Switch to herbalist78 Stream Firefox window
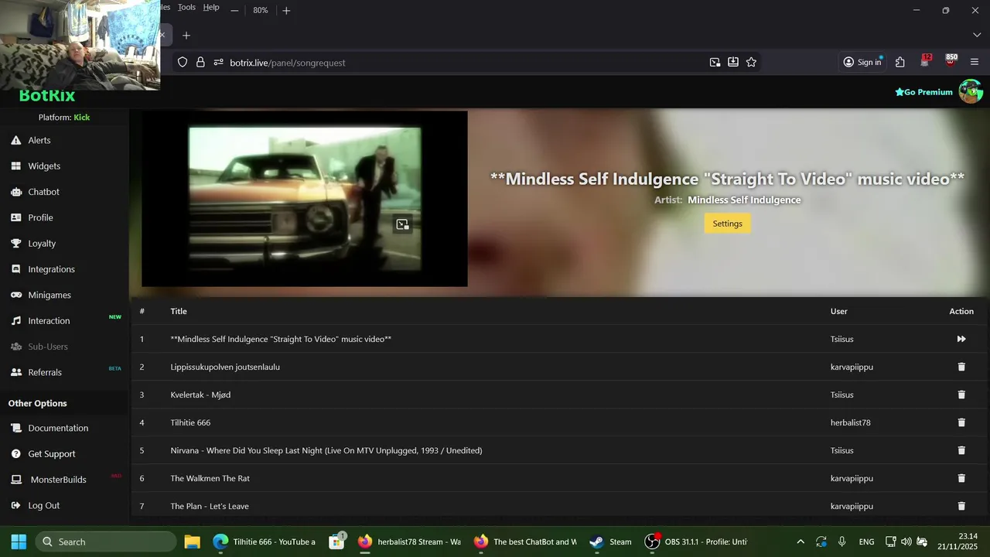This screenshot has height=557, width=990. pos(409,542)
